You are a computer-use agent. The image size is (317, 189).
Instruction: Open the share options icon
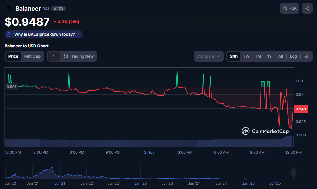(307, 8)
